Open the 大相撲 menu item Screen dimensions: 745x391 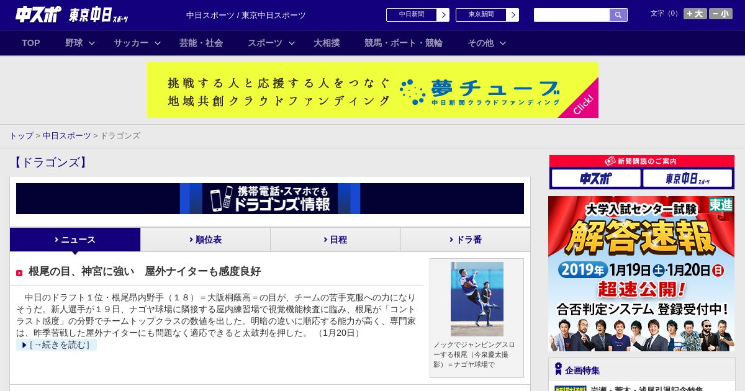(x=327, y=43)
